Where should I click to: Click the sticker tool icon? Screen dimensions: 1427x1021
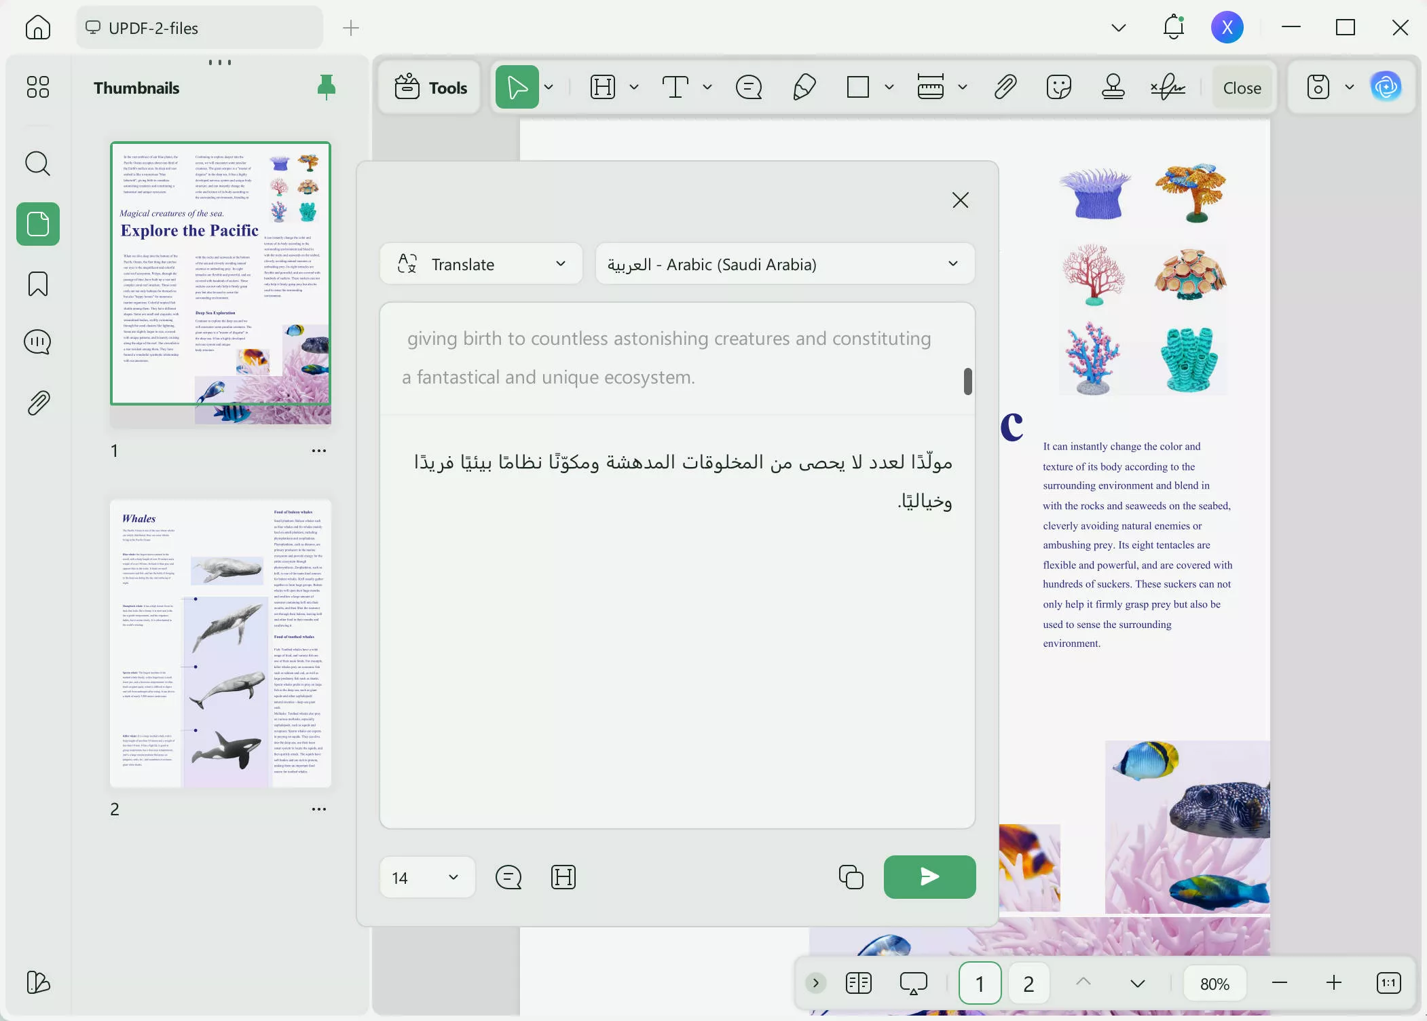1058,88
